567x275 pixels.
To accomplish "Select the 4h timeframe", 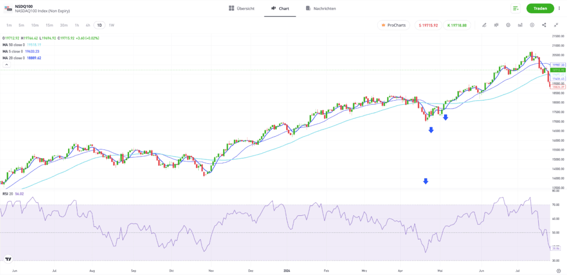I will coord(88,25).
